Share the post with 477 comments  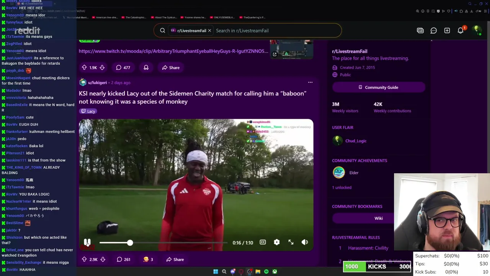pyautogui.click(x=171, y=67)
